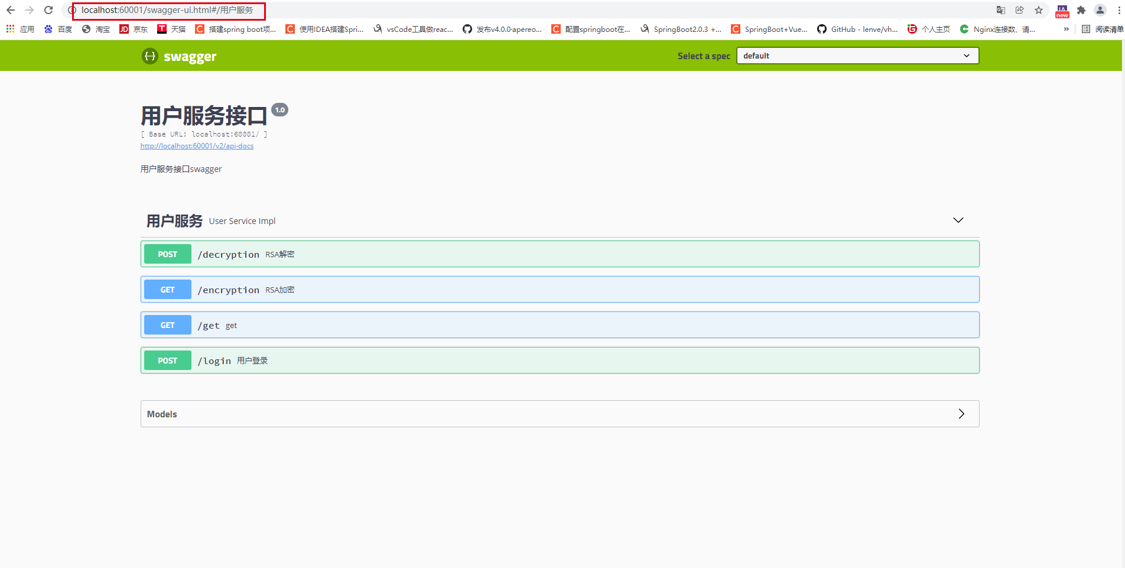1125x568 pixels.
Task: Open the Google Translate icon in address bar
Action: [1001, 10]
